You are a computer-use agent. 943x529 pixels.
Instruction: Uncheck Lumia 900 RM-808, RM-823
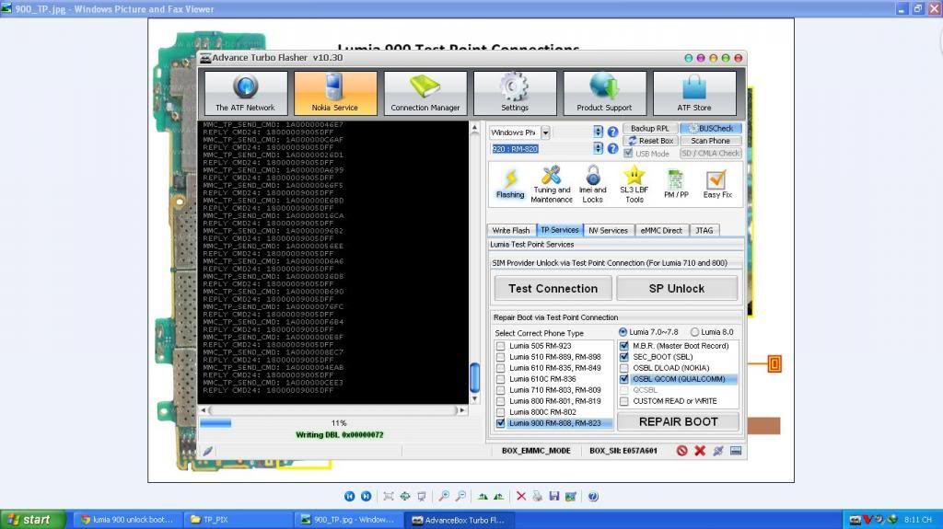pos(500,423)
